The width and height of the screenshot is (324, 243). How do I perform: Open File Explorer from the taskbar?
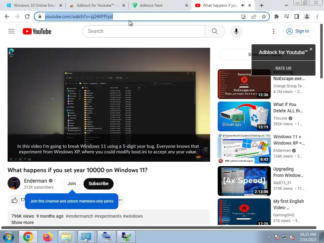(x=66, y=237)
